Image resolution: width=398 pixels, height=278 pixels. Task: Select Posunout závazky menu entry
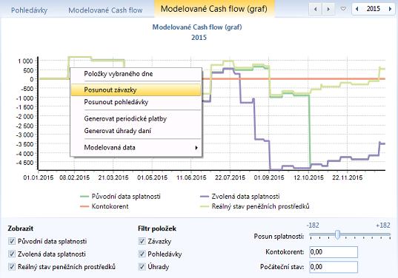coord(136,90)
